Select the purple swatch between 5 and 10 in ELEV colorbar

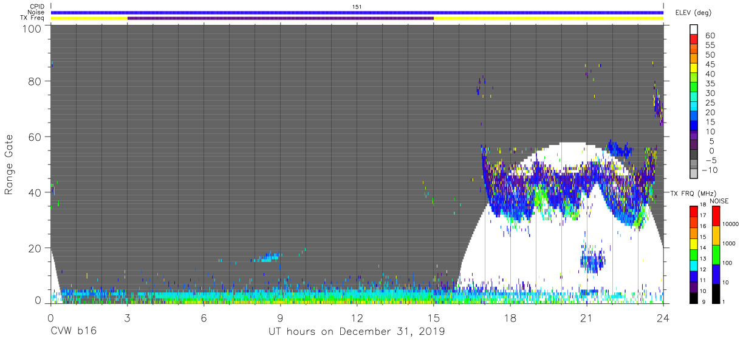[x=694, y=135]
